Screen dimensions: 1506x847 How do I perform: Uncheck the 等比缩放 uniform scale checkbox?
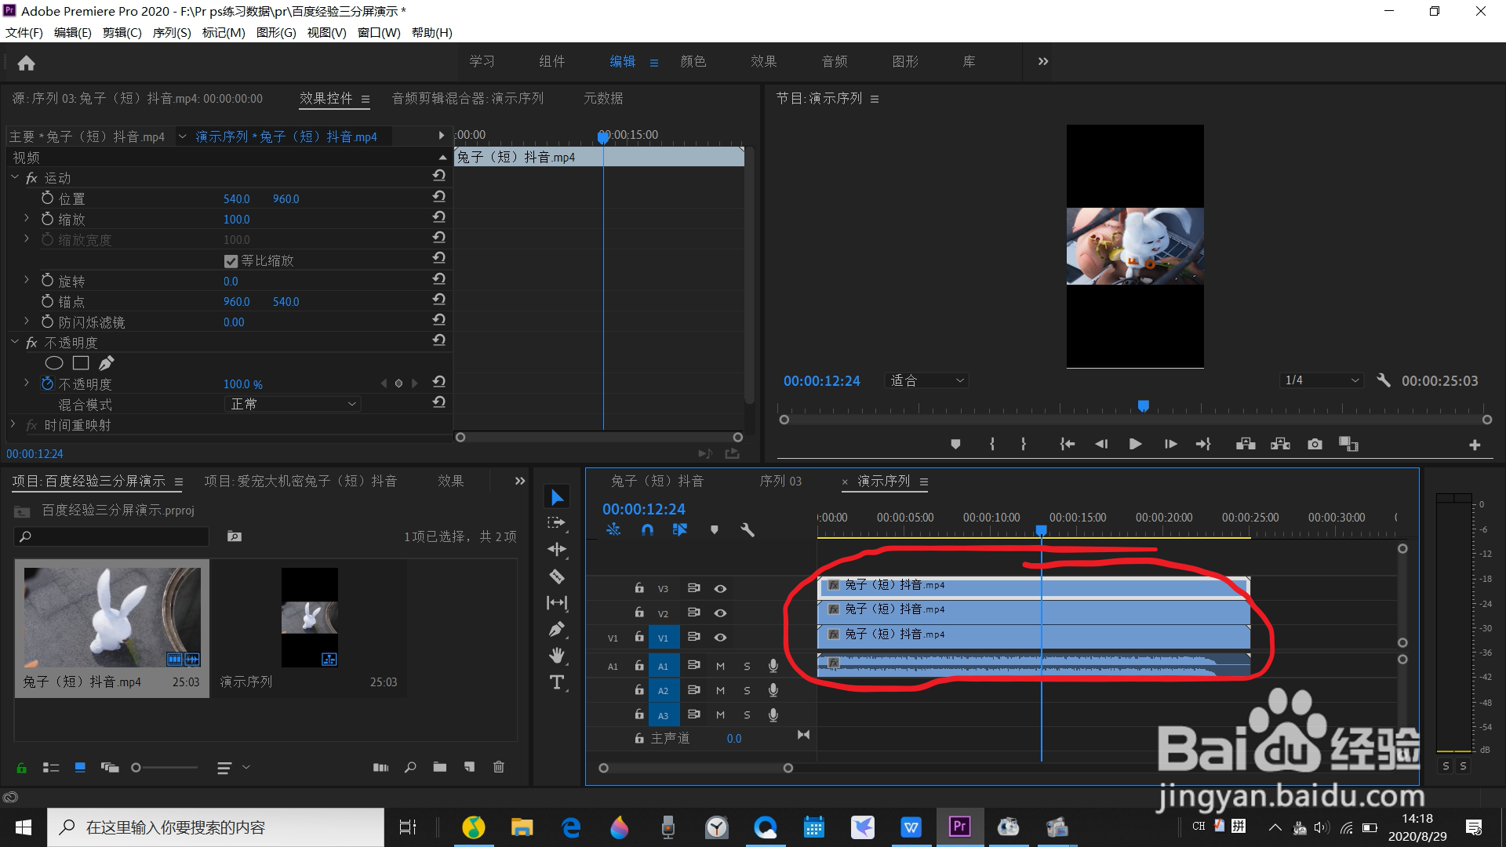pyautogui.click(x=231, y=261)
